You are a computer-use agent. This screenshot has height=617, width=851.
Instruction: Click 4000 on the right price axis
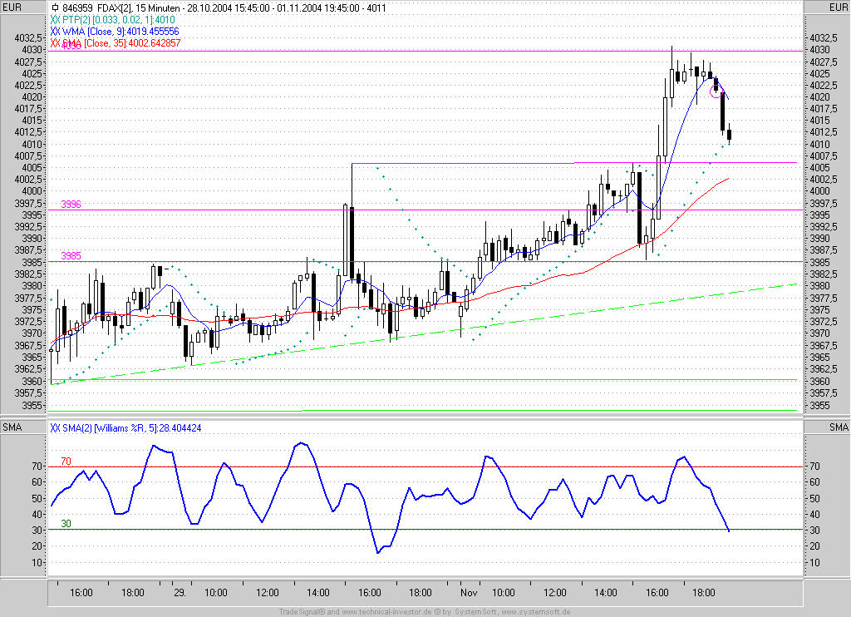point(819,190)
